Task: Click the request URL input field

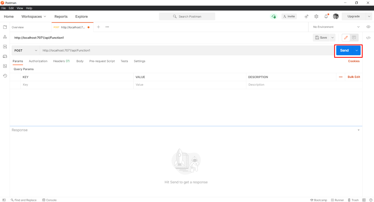Action: tap(187, 50)
